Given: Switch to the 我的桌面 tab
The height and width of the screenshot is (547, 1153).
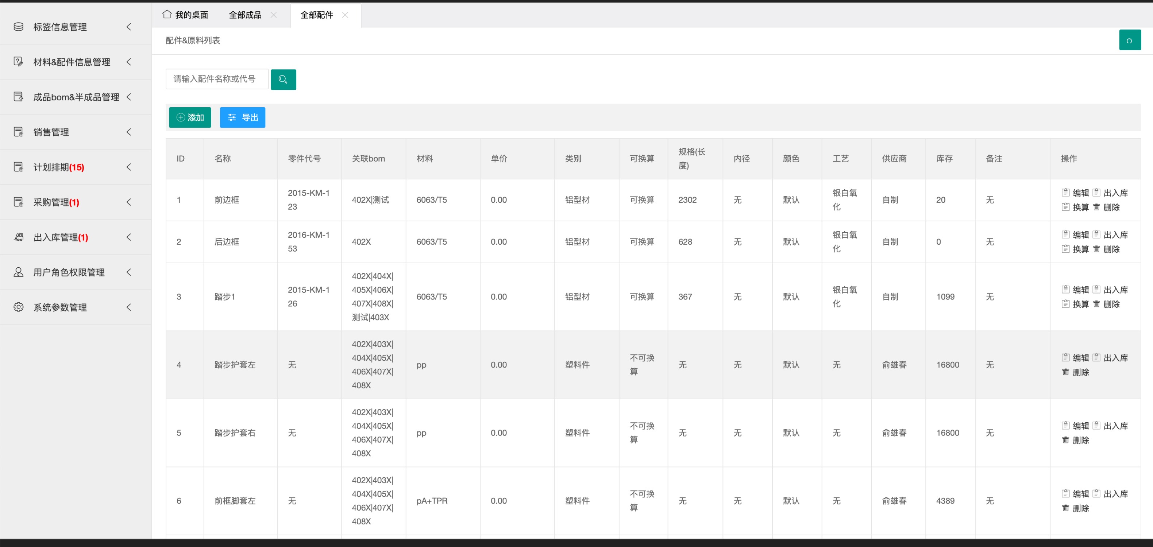Looking at the screenshot, I should pyautogui.click(x=185, y=15).
